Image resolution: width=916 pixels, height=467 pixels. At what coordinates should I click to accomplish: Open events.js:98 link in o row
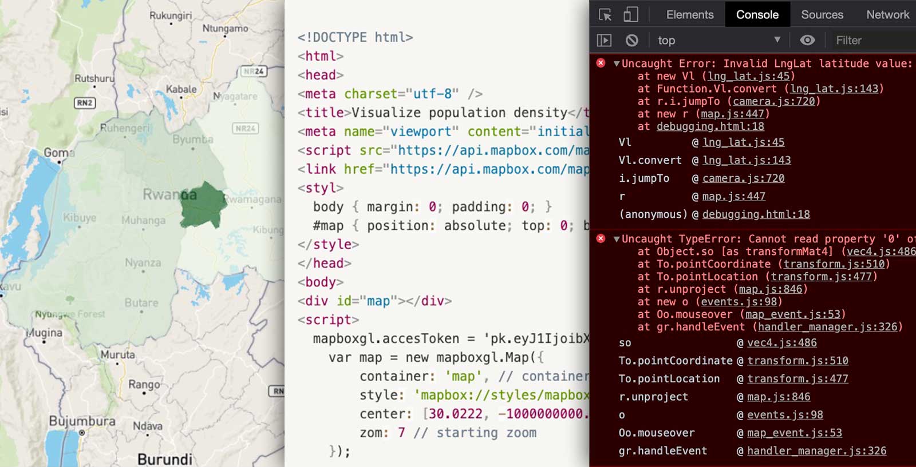tap(785, 415)
